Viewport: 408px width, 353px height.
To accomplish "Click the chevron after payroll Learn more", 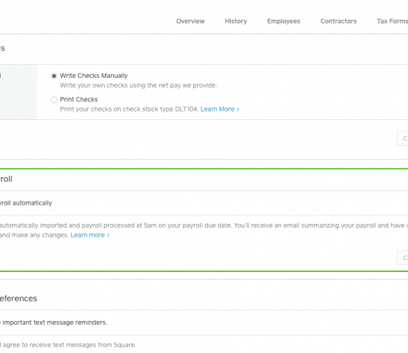I will pos(108,235).
